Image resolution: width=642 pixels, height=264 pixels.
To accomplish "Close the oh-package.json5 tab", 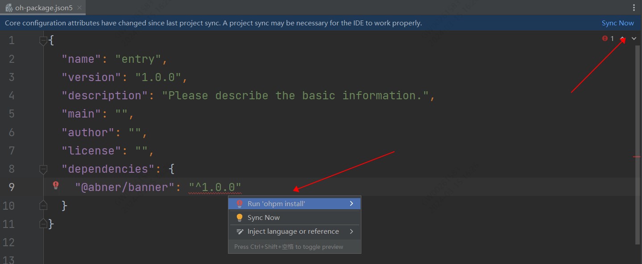I will pos(79,8).
